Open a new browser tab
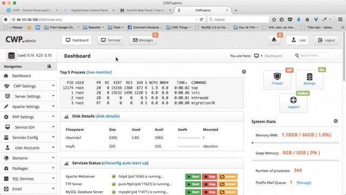346x195 pixels. click(x=236, y=10)
